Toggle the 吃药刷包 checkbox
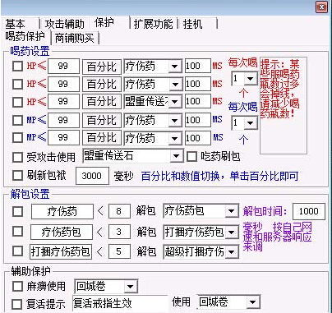This screenshot has width=332, height=313. [x=191, y=157]
